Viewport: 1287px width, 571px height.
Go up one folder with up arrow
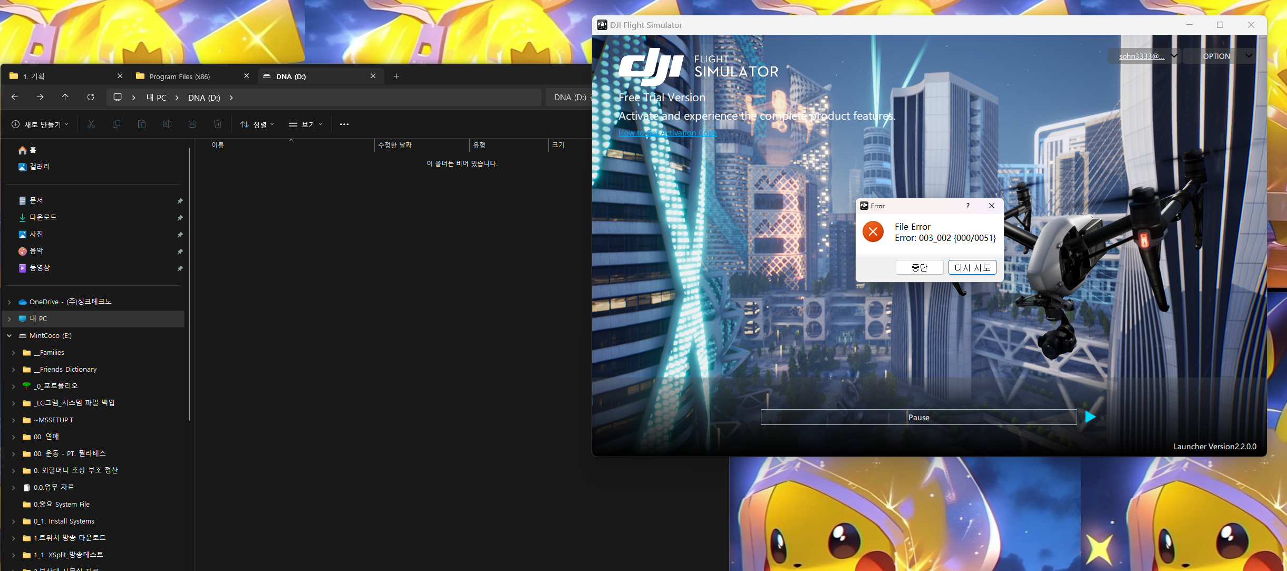coord(65,97)
